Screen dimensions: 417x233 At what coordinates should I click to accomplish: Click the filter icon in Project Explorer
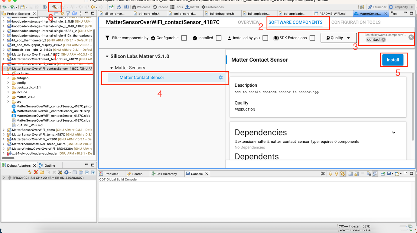click(x=68, y=14)
